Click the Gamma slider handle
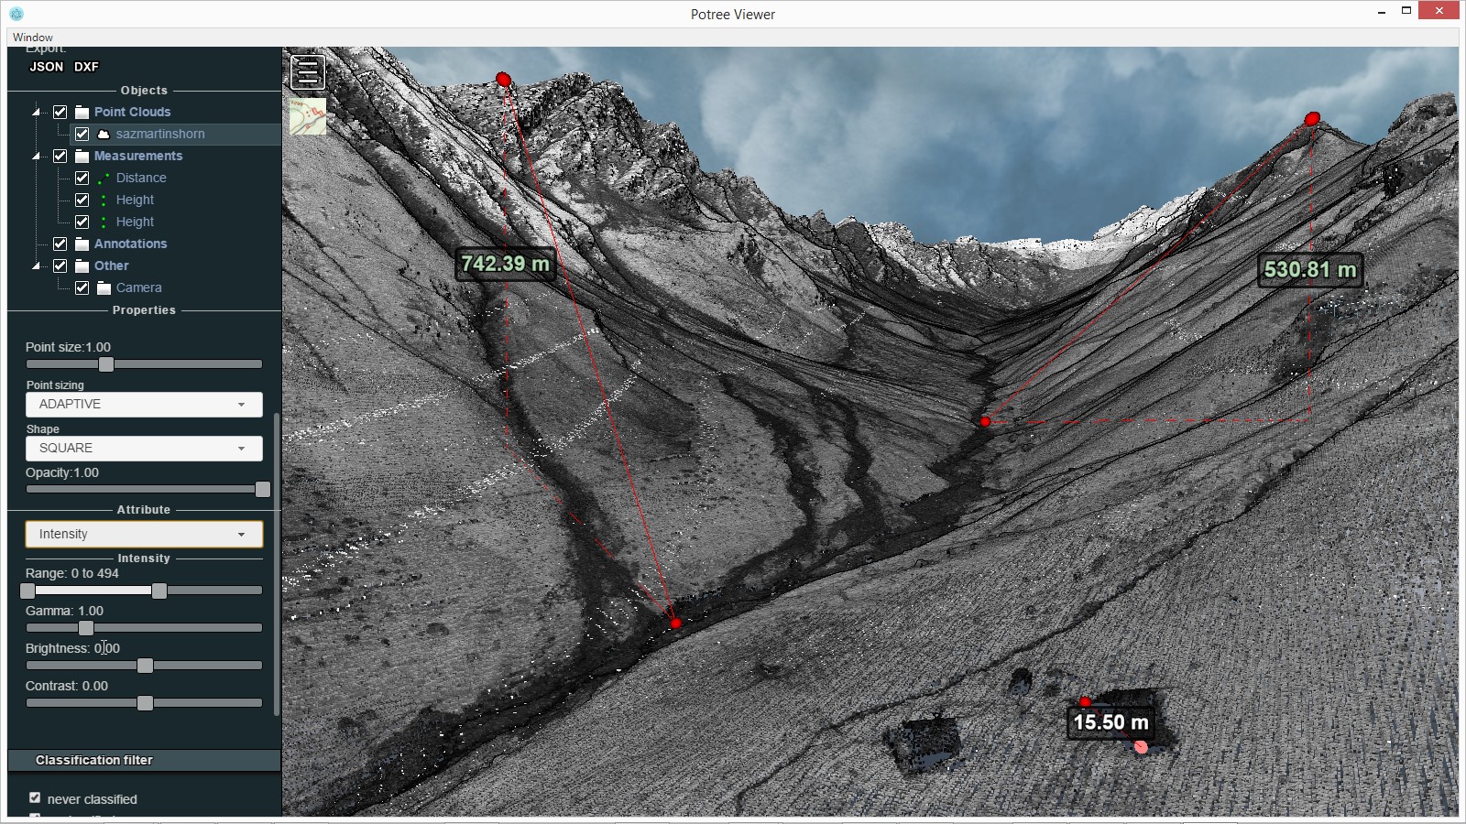This screenshot has width=1466, height=824. point(86,628)
